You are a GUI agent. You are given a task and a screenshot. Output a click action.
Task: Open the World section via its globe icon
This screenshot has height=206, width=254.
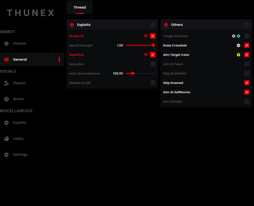(x=6, y=99)
